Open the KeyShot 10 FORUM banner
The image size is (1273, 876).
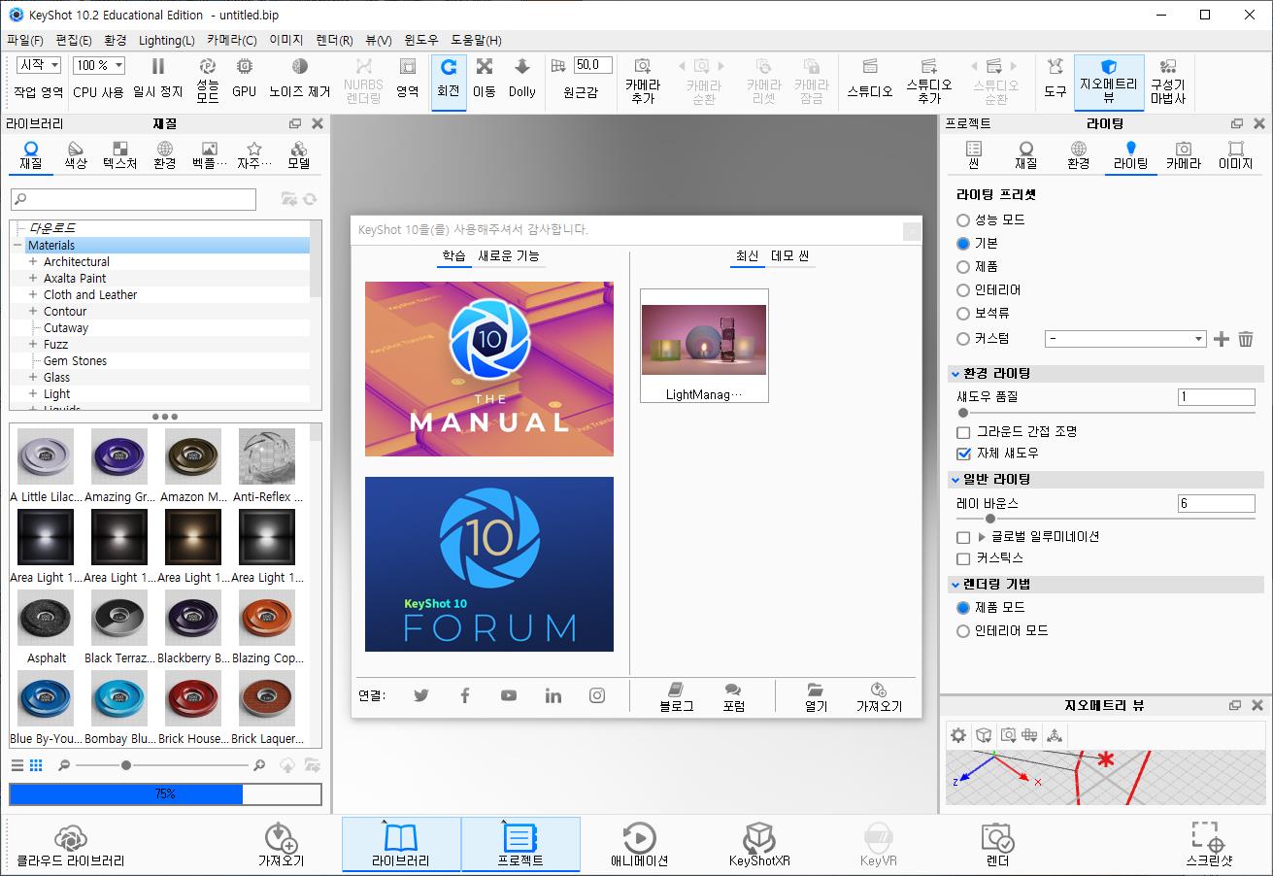(x=489, y=564)
